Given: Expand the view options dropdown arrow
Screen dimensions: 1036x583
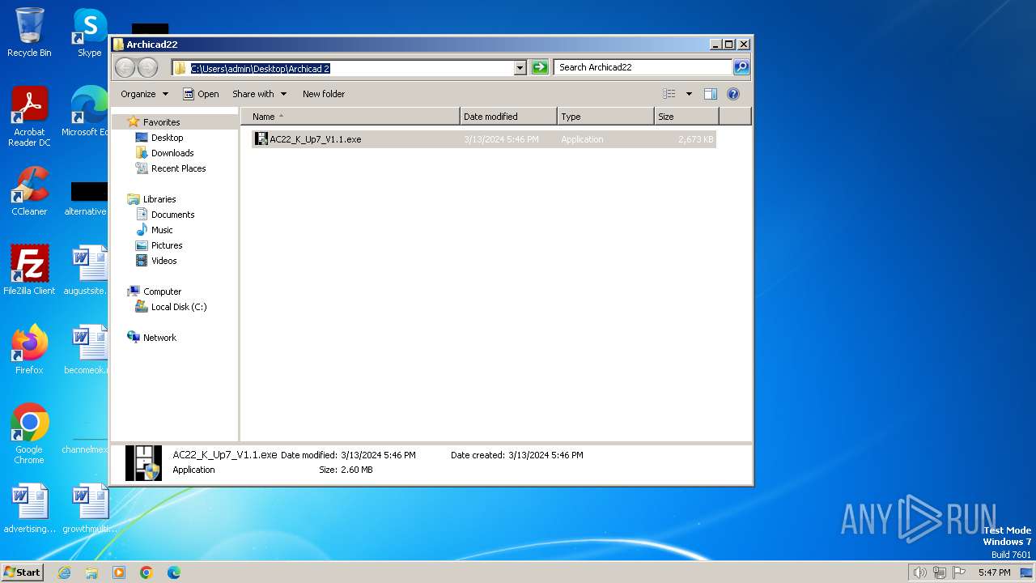Looking at the screenshot, I should tap(689, 94).
